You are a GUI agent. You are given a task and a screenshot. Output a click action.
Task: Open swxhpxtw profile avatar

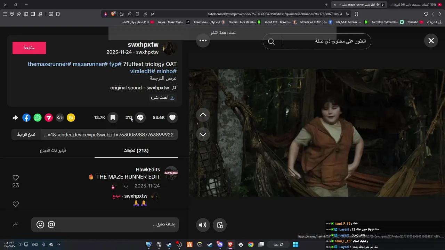[x=170, y=48]
